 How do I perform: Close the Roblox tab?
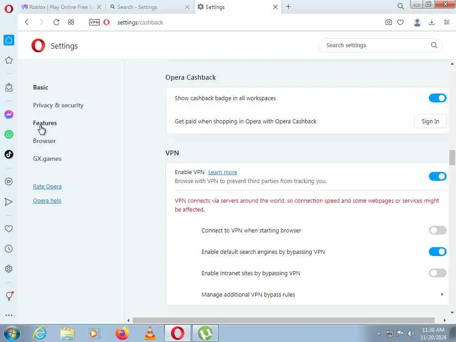pyautogui.click(x=99, y=7)
